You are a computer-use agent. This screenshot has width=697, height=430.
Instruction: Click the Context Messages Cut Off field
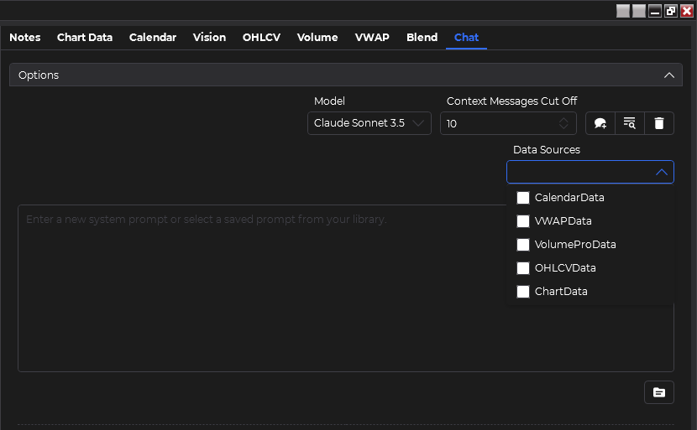coord(508,123)
